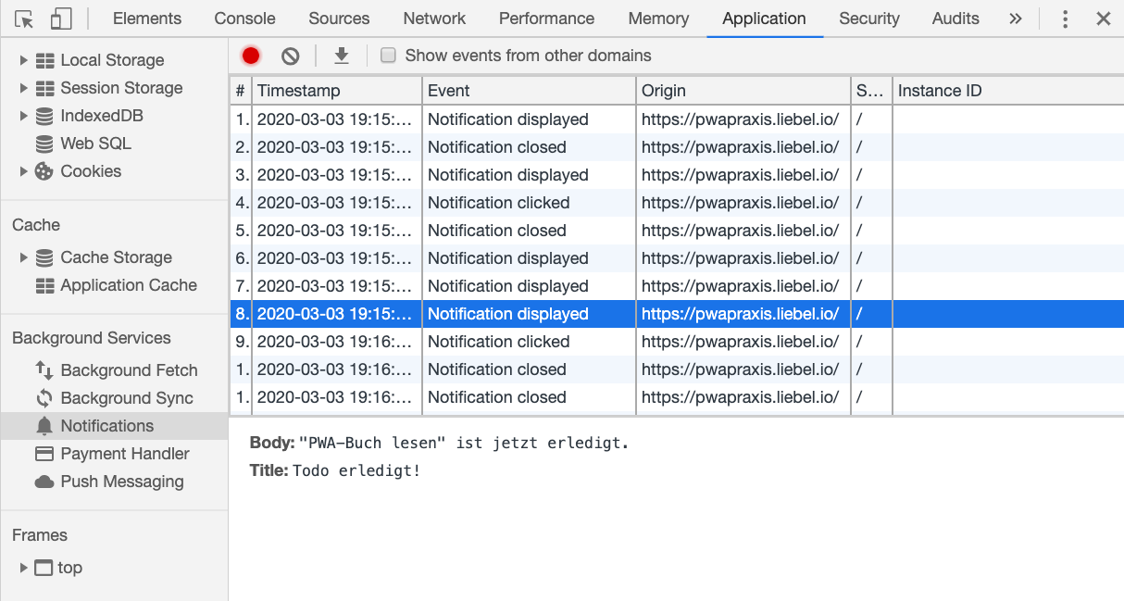Click the save events download icon
The height and width of the screenshot is (601, 1124).
(x=341, y=55)
